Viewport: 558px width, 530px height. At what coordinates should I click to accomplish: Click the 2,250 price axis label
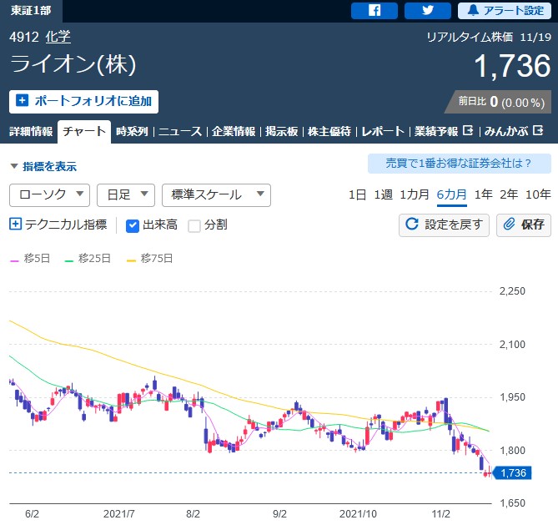tap(512, 291)
